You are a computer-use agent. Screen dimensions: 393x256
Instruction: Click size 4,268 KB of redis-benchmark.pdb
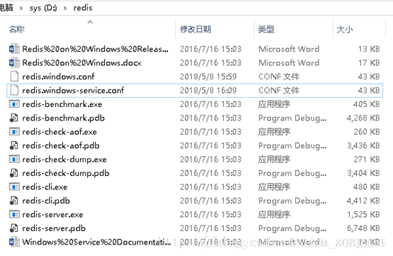tap(363, 118)
